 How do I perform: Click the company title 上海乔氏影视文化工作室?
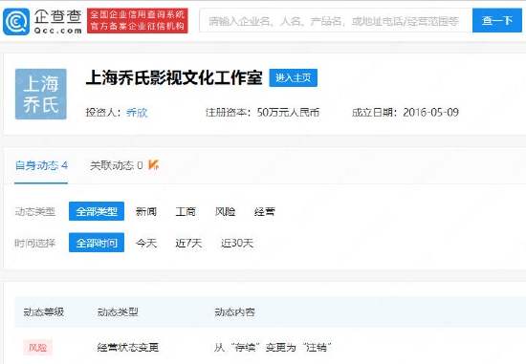point(174,77)
